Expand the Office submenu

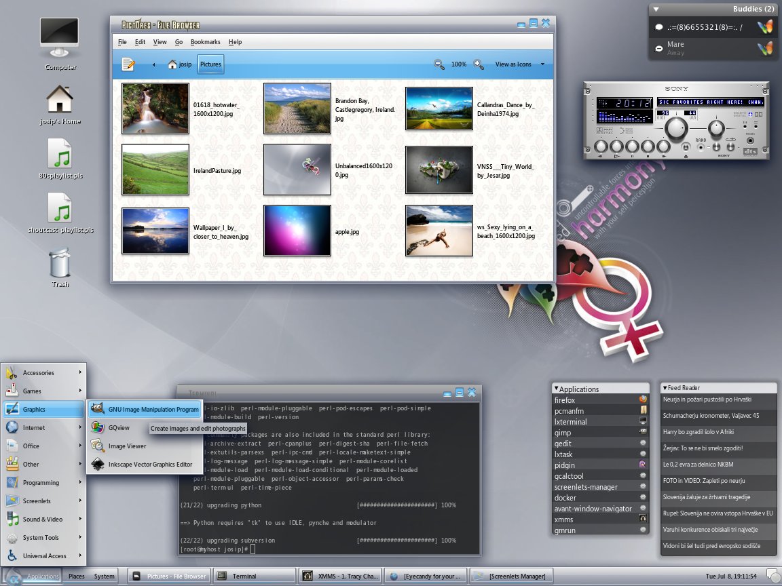43,446
